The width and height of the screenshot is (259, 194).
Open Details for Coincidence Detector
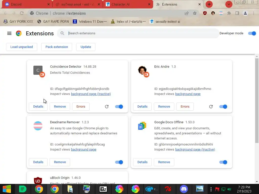(x=38, y=107)
